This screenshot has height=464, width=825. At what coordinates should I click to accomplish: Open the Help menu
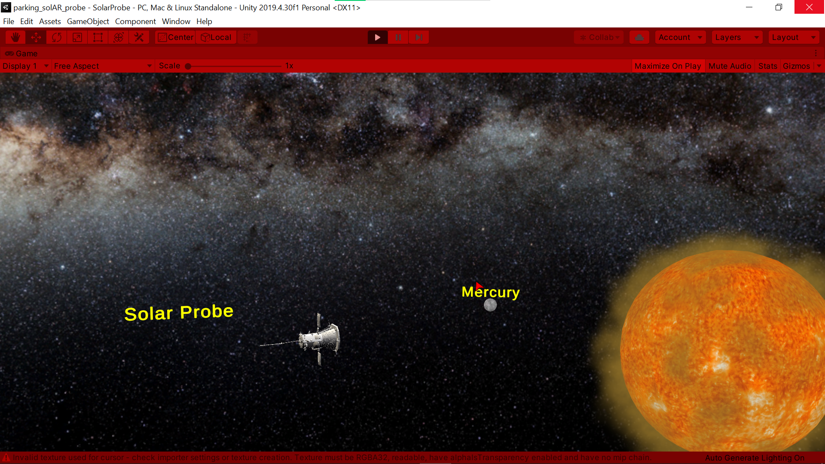tap(205, 21)
